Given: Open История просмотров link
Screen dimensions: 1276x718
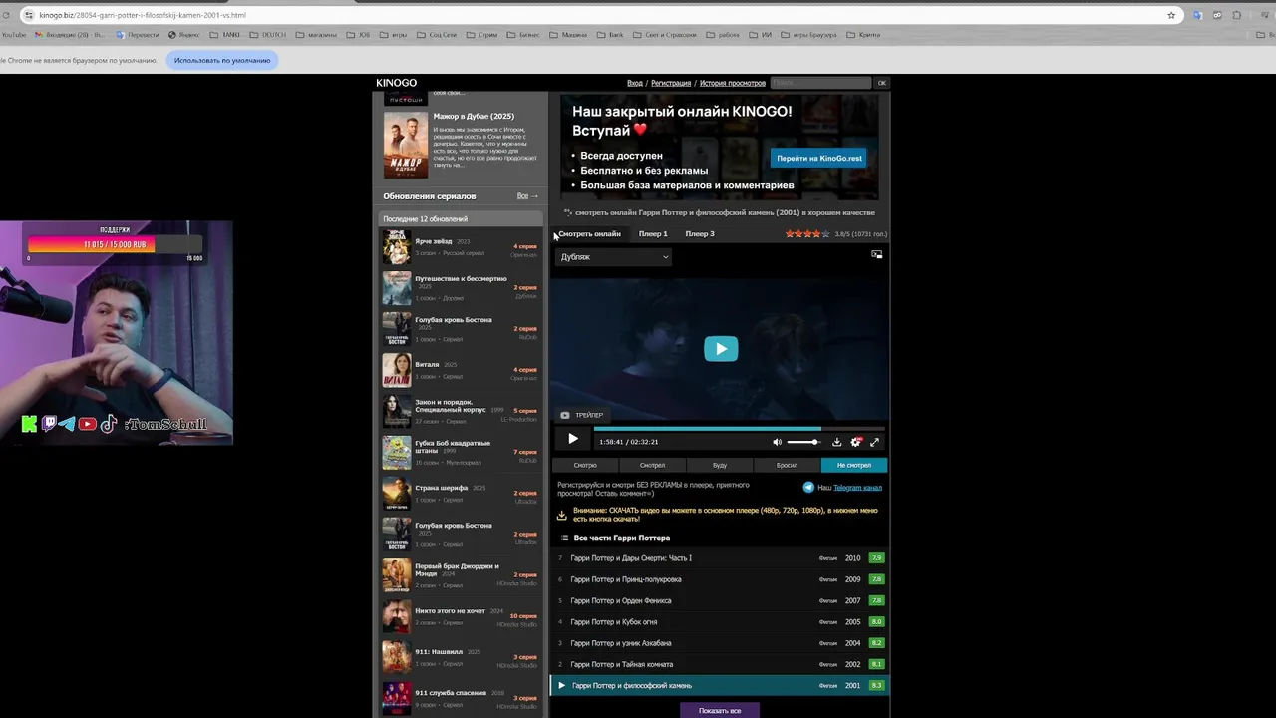Looking at the screenshot, I should click(733, 83).
